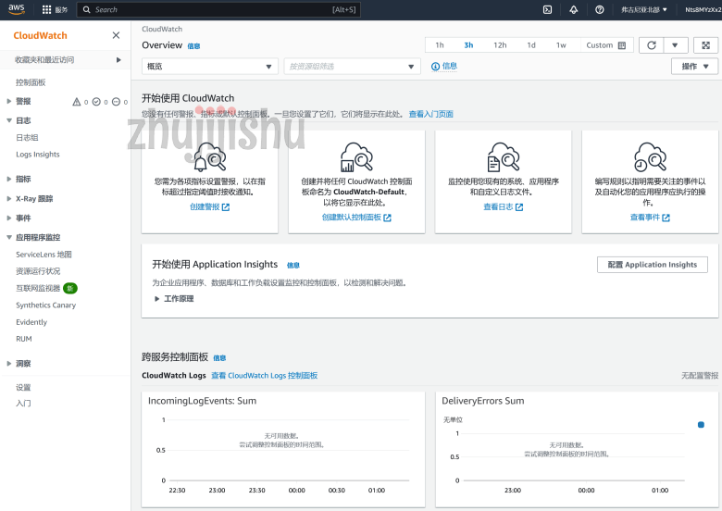Viewport: 722px width, 511px height.
Task: Open 控制面板 dashboards in sidebar
Action: [31, 82]
